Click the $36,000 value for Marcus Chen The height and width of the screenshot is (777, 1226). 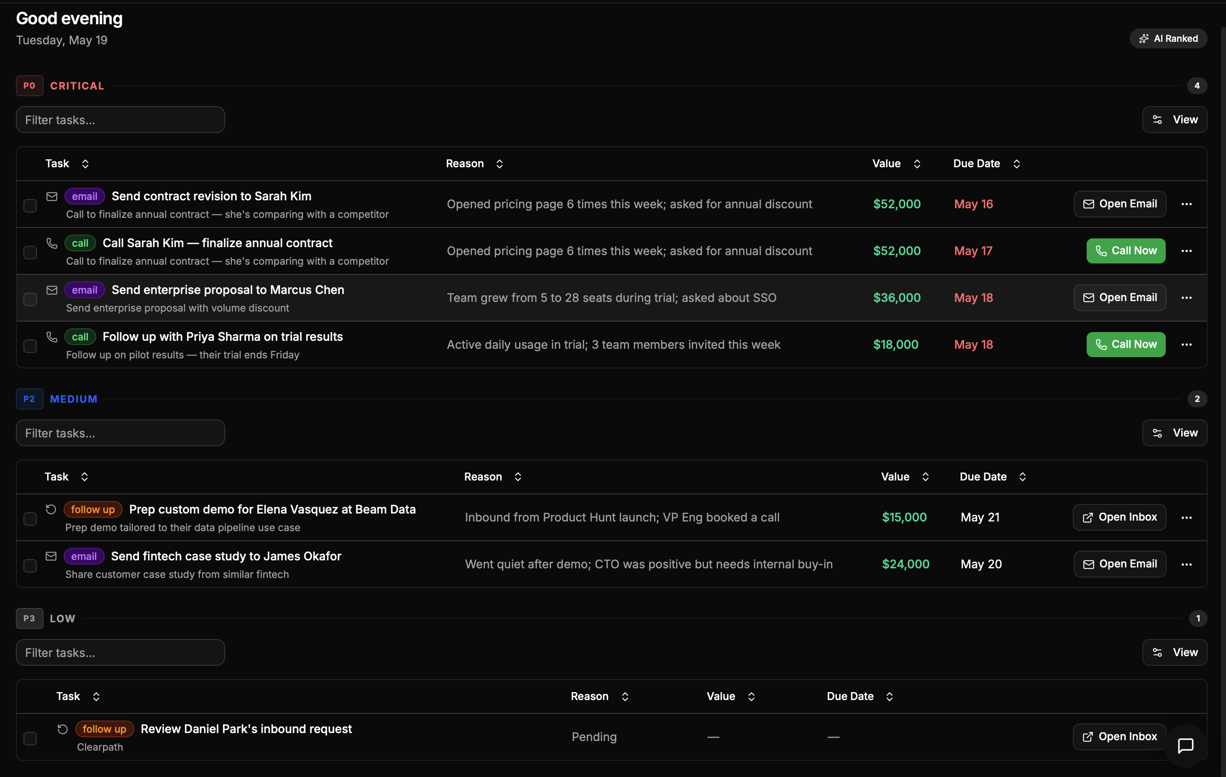tap(897, 298)
